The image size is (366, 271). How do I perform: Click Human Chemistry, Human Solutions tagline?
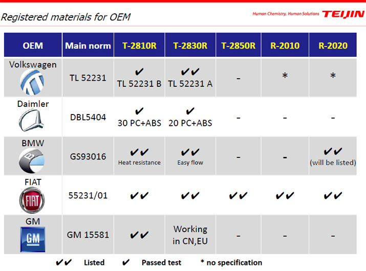coord(286,14)
